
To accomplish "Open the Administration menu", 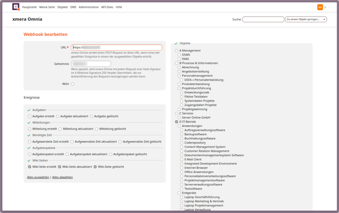I will coord(89,7).
